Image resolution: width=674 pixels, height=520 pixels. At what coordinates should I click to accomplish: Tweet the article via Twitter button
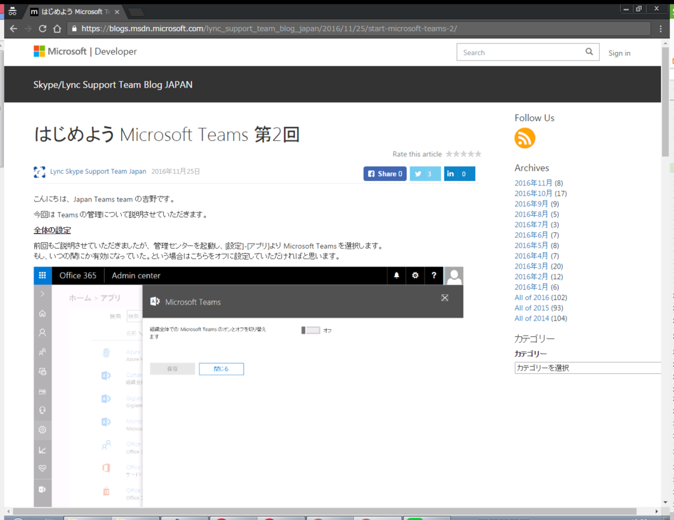coord(425,174)
